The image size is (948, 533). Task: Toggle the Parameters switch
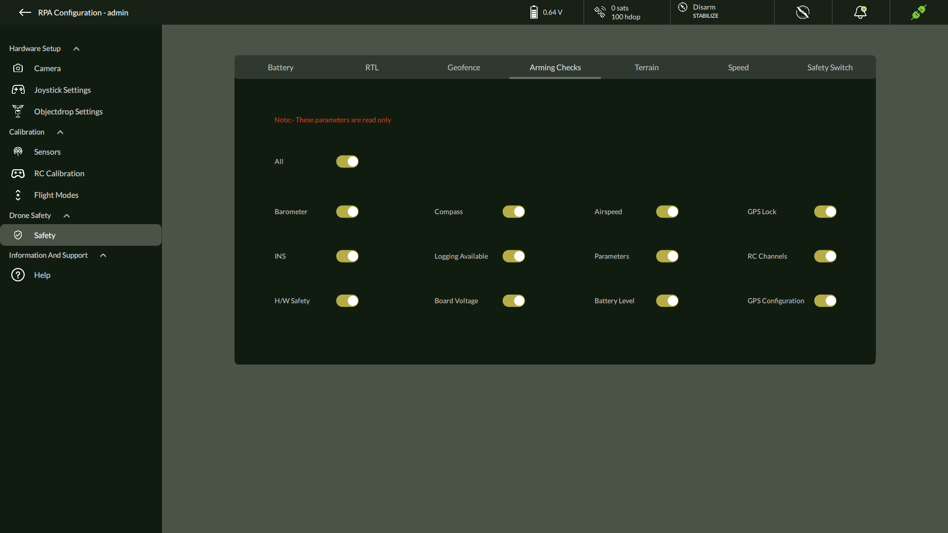point(667,256)
